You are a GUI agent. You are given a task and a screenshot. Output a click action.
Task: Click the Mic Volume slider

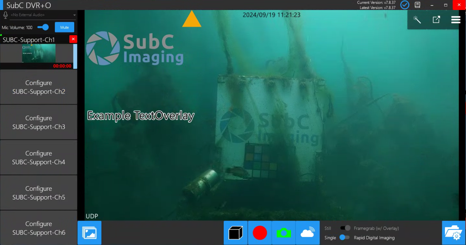pos(43,27)
